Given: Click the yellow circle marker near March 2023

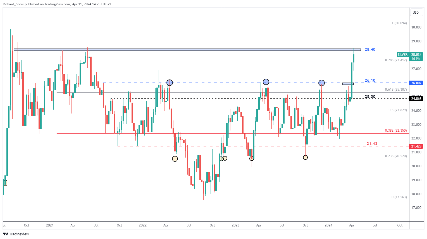Looking at the screenshot, I should pos(252,158).
